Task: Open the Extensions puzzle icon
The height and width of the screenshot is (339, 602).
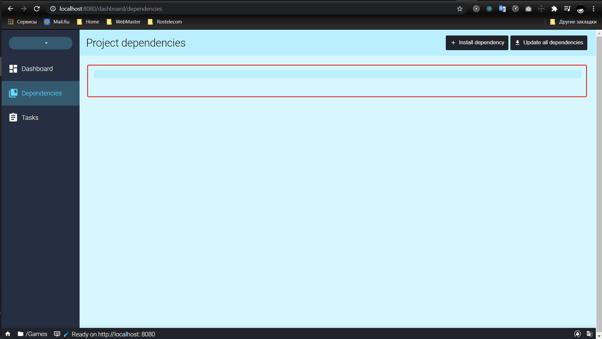Action: point(554,9)
